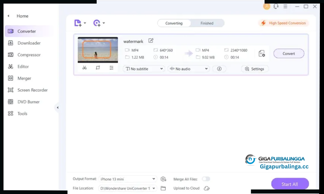The height and width of the screenshot is (194, 324).
Task: Click the source size 1.22 MB
Action: 138,57
